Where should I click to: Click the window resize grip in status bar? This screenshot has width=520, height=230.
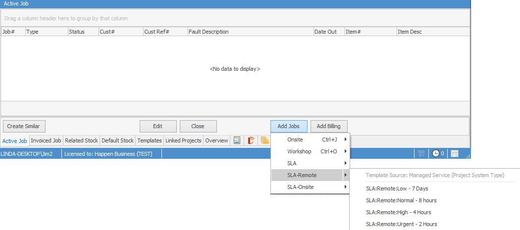468,156
